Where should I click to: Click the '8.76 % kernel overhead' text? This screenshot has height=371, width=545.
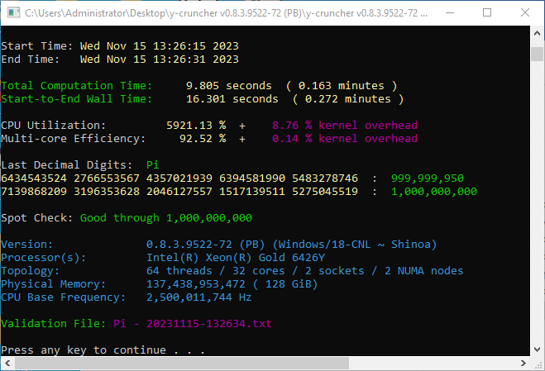[345, 125]
